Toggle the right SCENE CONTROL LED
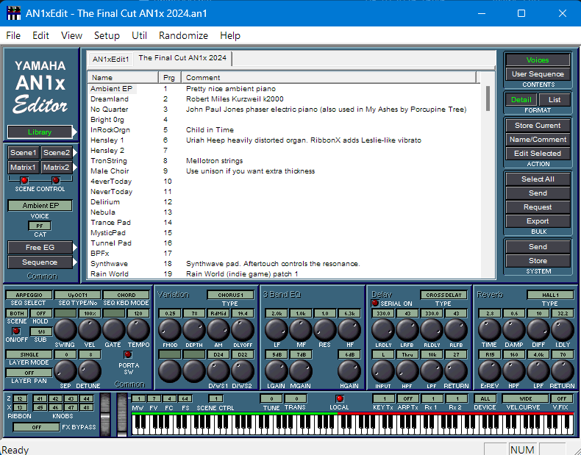Image resolution: width=581 pixels, height=455 pixels. pos(56,180)
